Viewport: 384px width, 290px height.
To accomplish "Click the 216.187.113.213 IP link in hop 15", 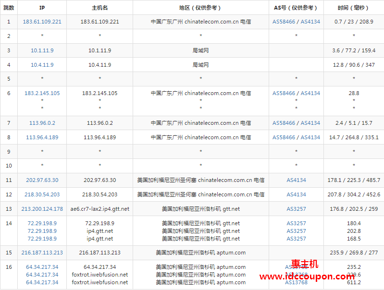I will pos(42,253).
